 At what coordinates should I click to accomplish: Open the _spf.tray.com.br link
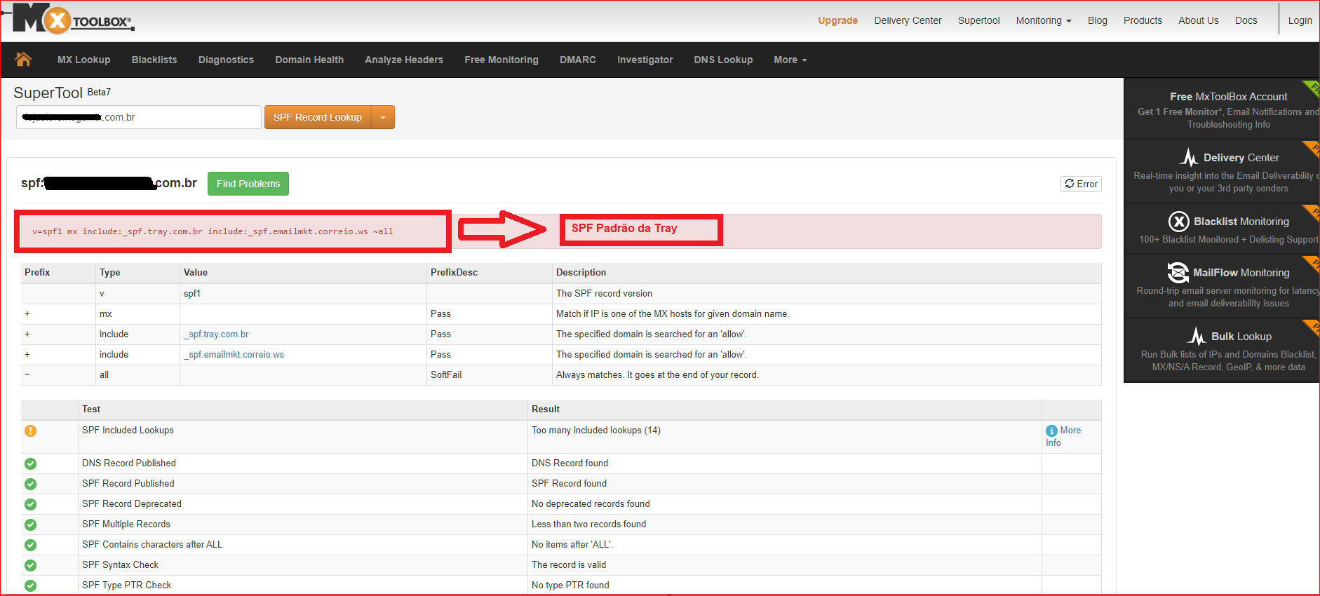(x=216, y=334)
